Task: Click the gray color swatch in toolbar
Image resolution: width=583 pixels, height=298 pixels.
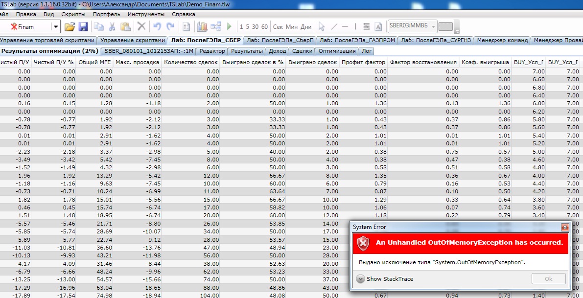Action: [445, 27]
